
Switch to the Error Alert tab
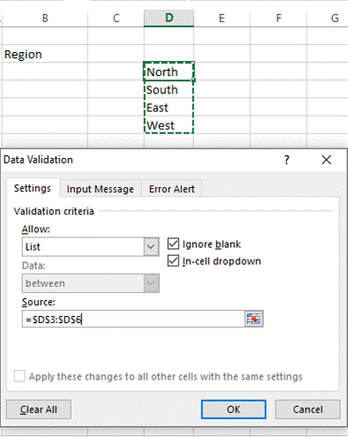pyautogui.click(x=171, y=189)
